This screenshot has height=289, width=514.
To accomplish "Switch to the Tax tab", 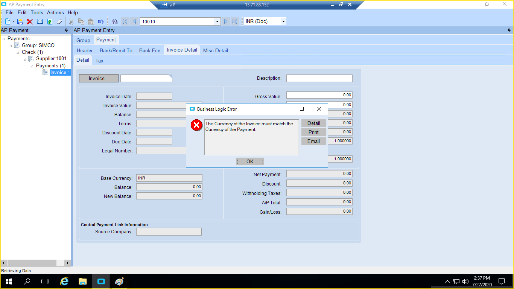I will (99, 61).
